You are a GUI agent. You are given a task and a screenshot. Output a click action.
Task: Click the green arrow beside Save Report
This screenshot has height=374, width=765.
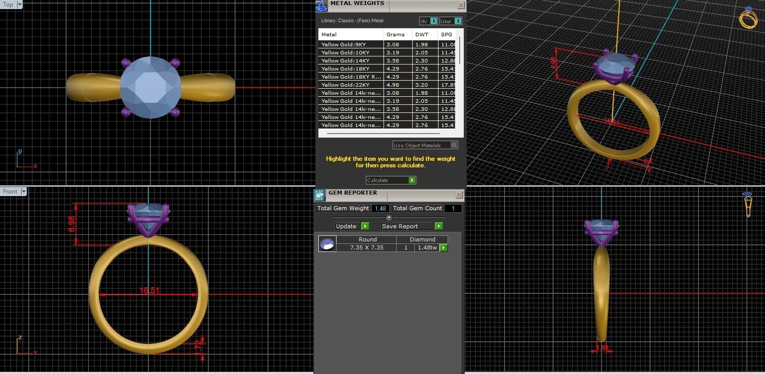click(439, 226)
